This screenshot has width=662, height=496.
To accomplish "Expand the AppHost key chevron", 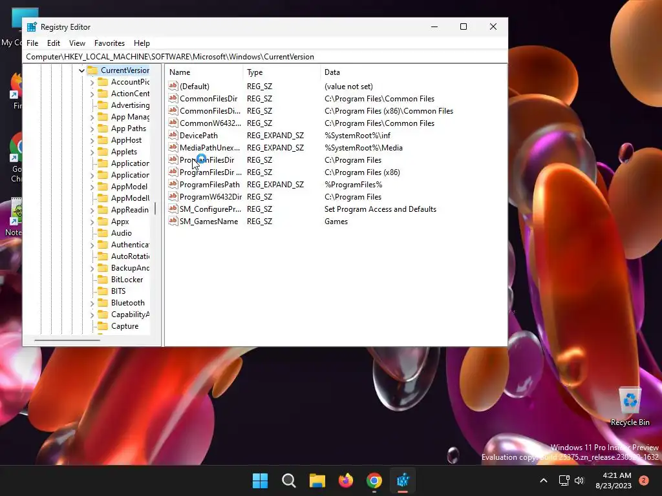I will 92,140.
